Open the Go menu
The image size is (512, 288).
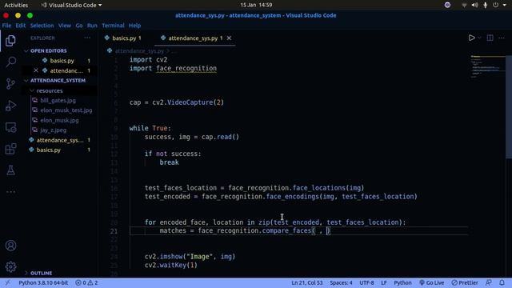coord(79,26)
